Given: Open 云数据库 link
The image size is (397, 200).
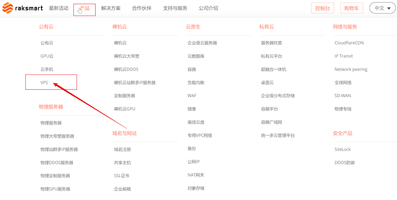Looking at the screenshot, I should point(196,56).
